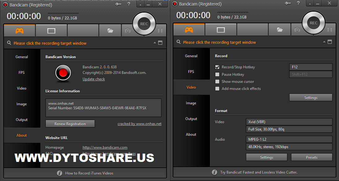Open help question mark in left window
The image size is (339, 181).
(x=129, y=4)
